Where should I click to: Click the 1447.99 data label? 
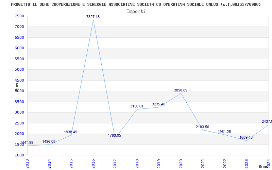pyautogui.click(x=27, y=142)
